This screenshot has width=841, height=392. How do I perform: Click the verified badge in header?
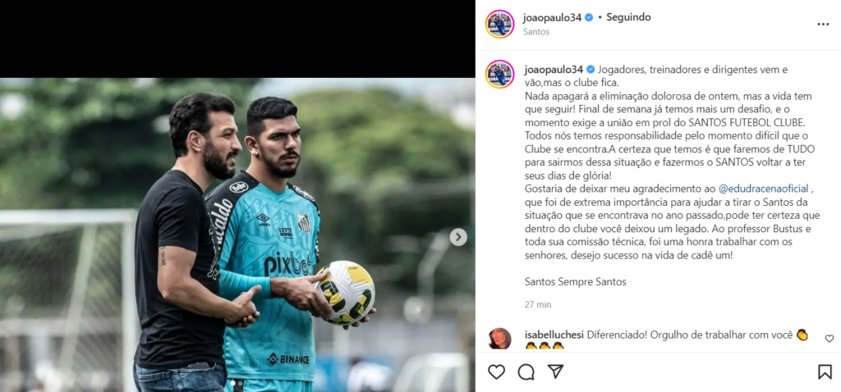589,17
